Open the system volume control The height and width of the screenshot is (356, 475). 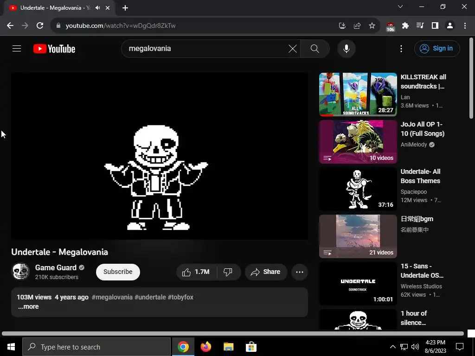click(415, 347)
